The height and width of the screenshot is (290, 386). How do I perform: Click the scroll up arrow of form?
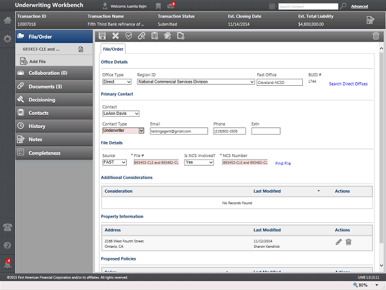[x=381, y=48]
